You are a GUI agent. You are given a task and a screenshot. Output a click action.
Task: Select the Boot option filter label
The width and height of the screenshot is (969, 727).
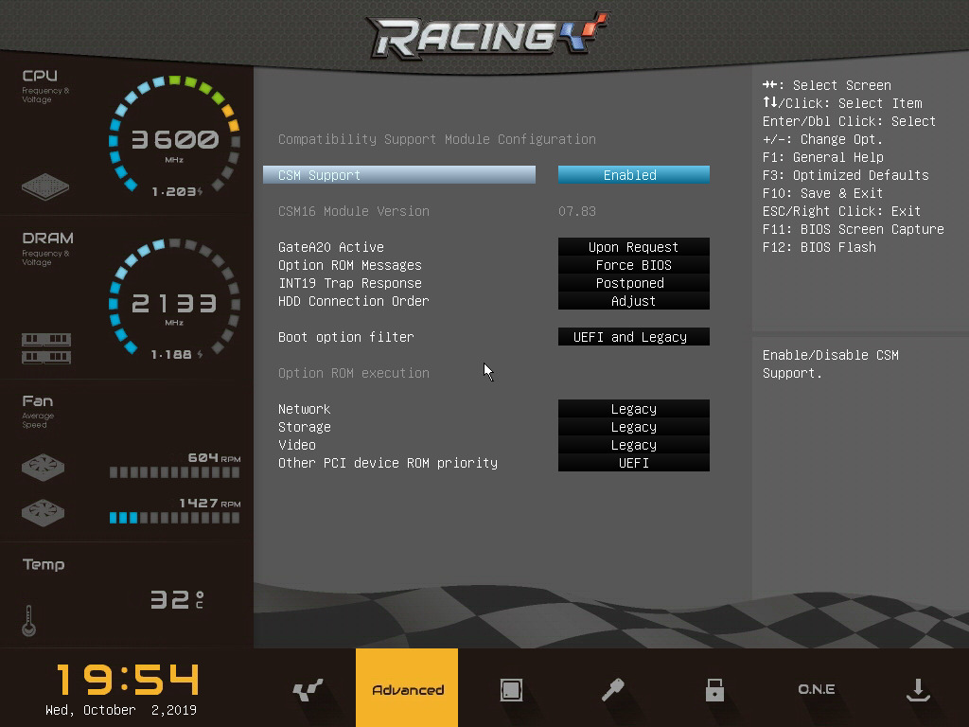(x=346, y=337)
